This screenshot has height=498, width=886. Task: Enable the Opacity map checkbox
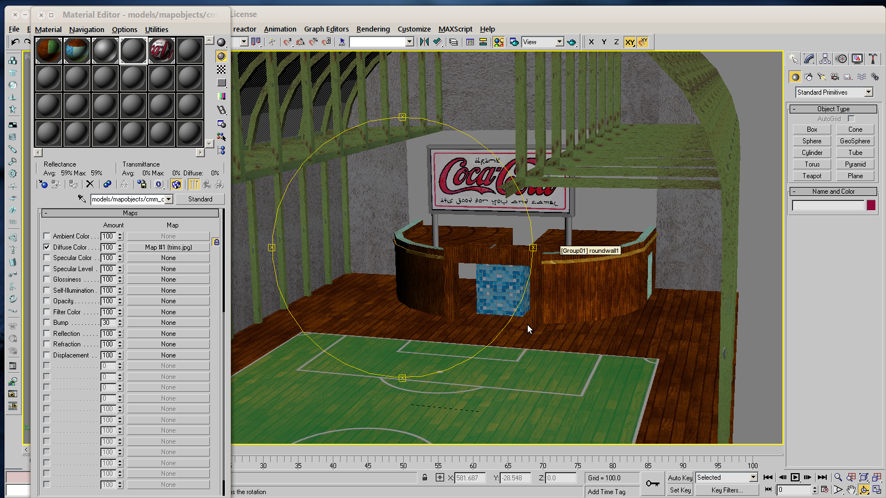[47, 301]
